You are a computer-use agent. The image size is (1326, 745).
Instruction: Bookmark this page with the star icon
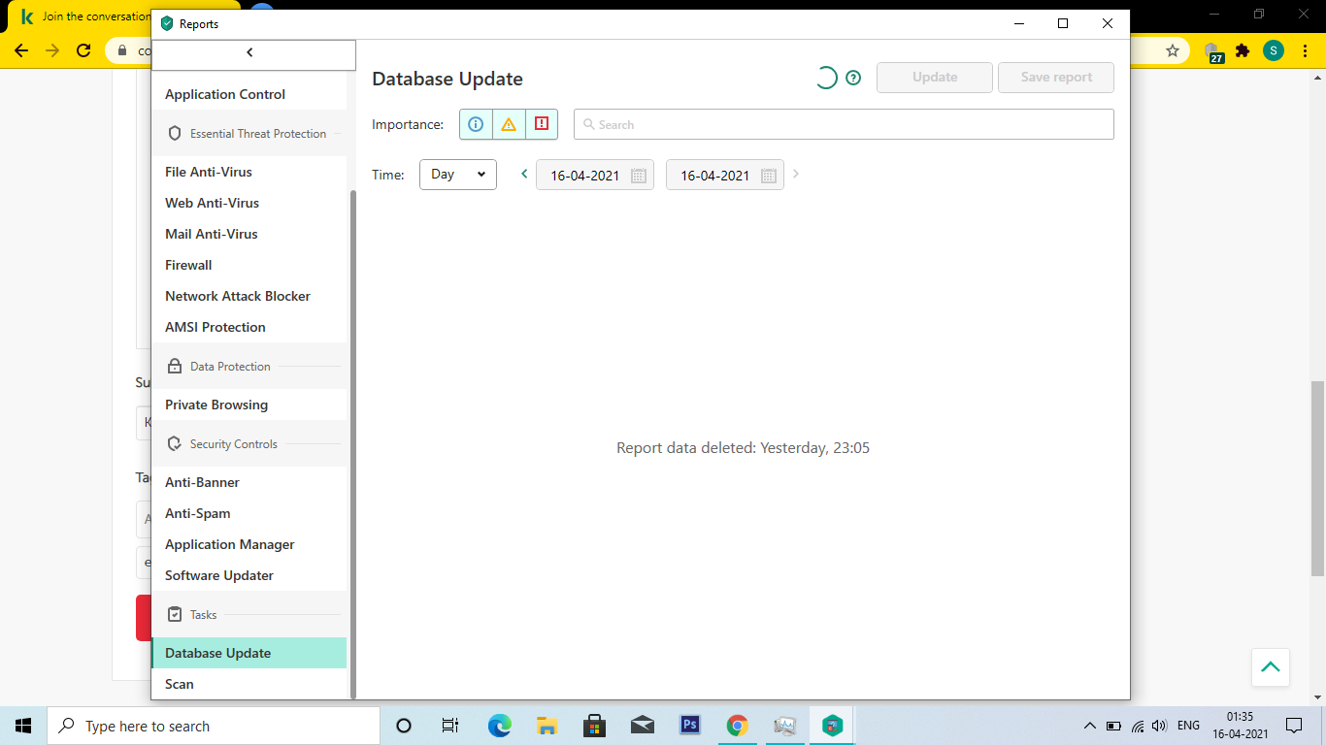[x=1173, y=50]
